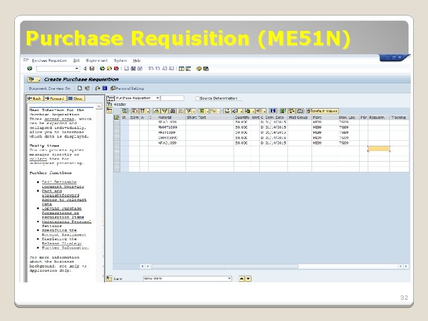Click the green Enter checkmark icon
The image size is (428, 321).
click(x=30, y=68)
